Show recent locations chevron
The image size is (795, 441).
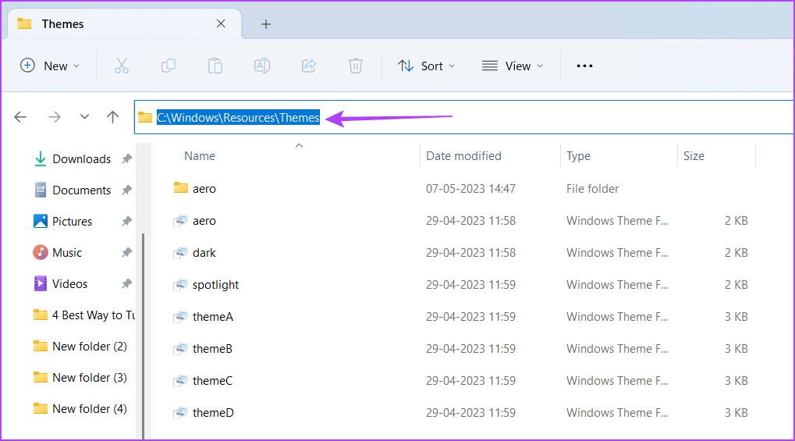(84, 117)
